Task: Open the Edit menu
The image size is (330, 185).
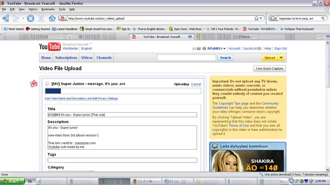Action: [12, 9]
